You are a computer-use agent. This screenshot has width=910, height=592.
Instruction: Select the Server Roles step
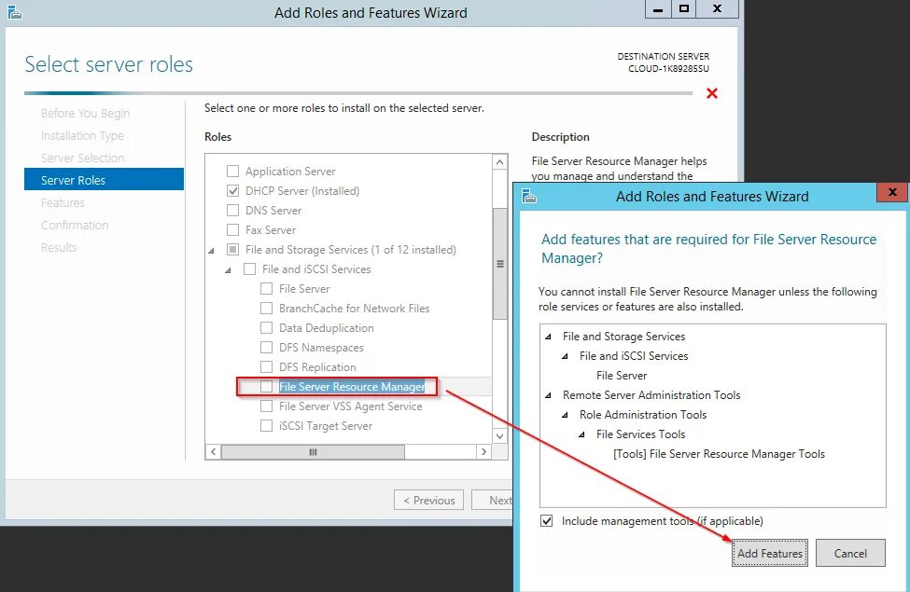point(104,180)
